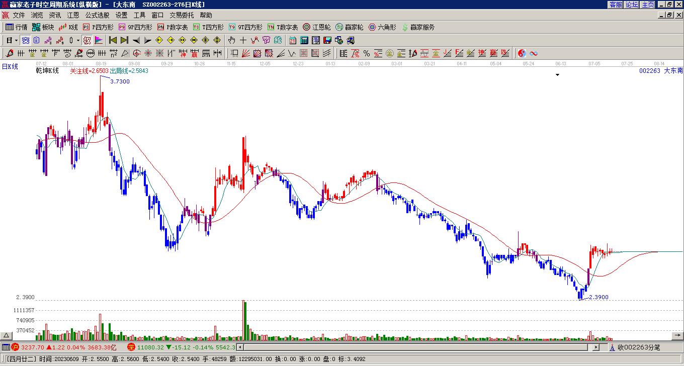The height and width of the screenshot is (366, 684).
Task: Select the red fan lines tool
Action: click(x=246, y=53)
